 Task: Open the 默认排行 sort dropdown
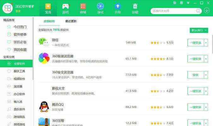199,30
